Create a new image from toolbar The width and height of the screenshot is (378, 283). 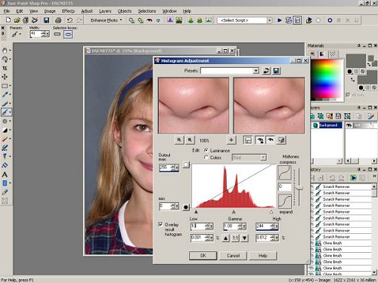click(x=8, y=20)
